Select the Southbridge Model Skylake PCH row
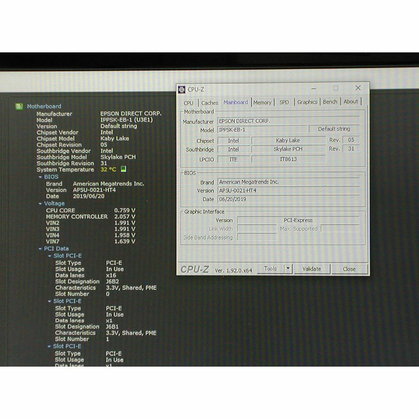 (86, 157)
